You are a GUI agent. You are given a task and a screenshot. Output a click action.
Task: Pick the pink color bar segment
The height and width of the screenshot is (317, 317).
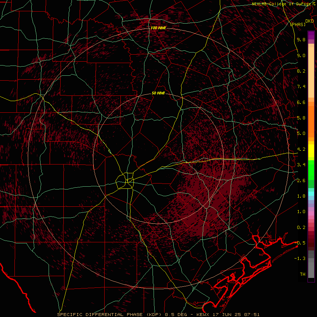(x=311, y=213)
